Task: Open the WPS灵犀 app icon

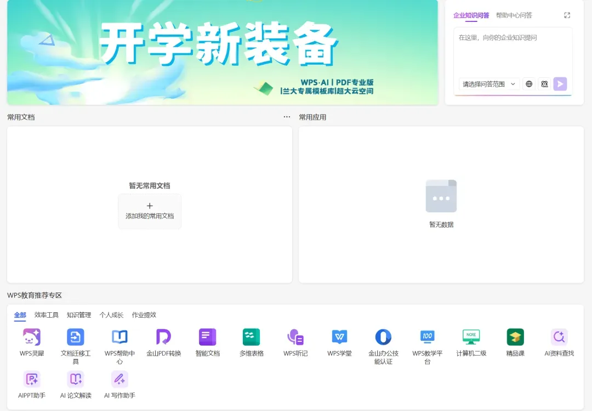Action: click(x=32, y=337)
